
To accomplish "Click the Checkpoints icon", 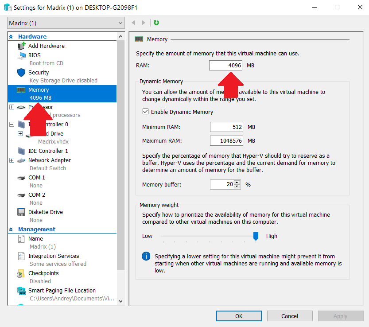I will click(x=21, y=273).
